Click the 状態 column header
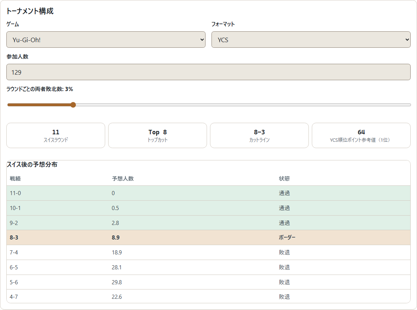Screen dimensions: 417x310 284,179
